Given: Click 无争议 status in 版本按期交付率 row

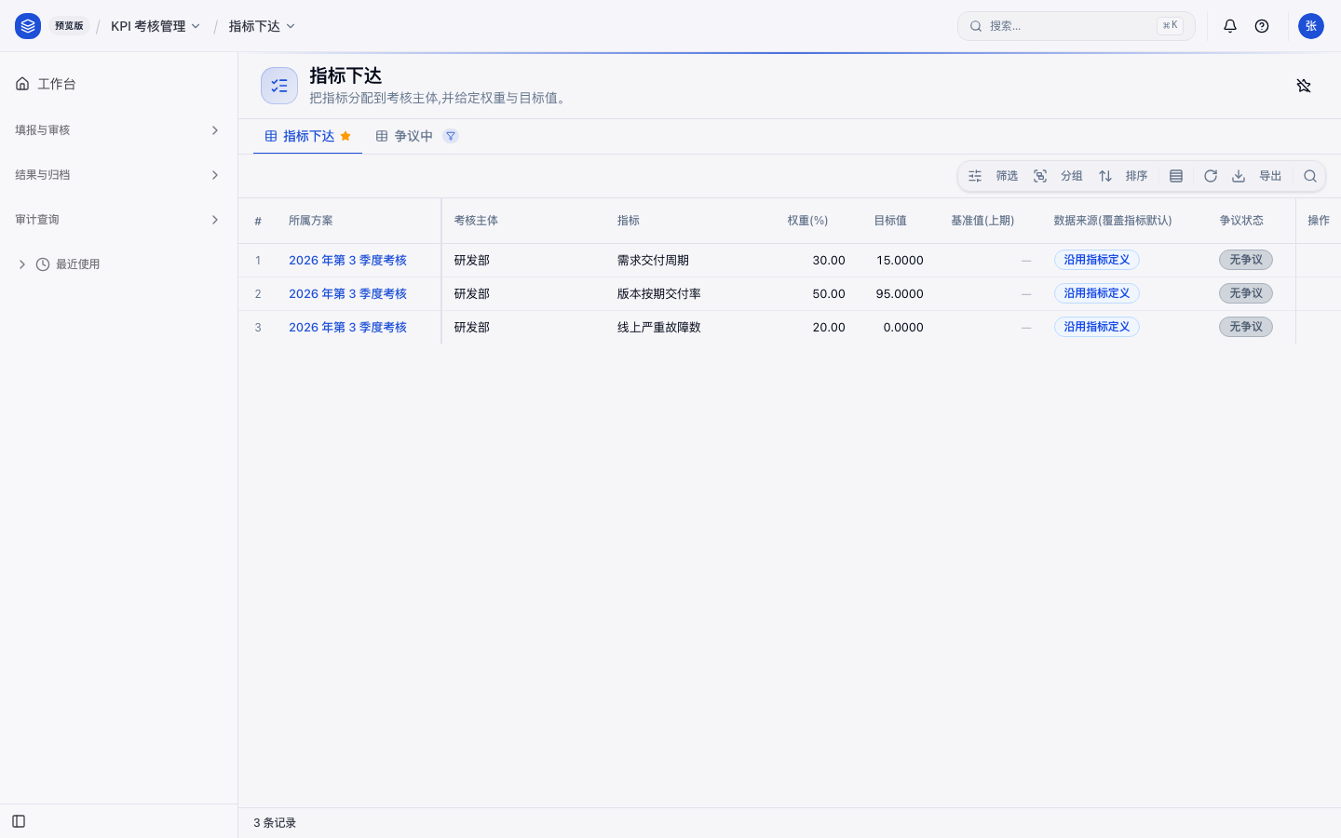Looking at the screenshot, I should [1246, 293].
